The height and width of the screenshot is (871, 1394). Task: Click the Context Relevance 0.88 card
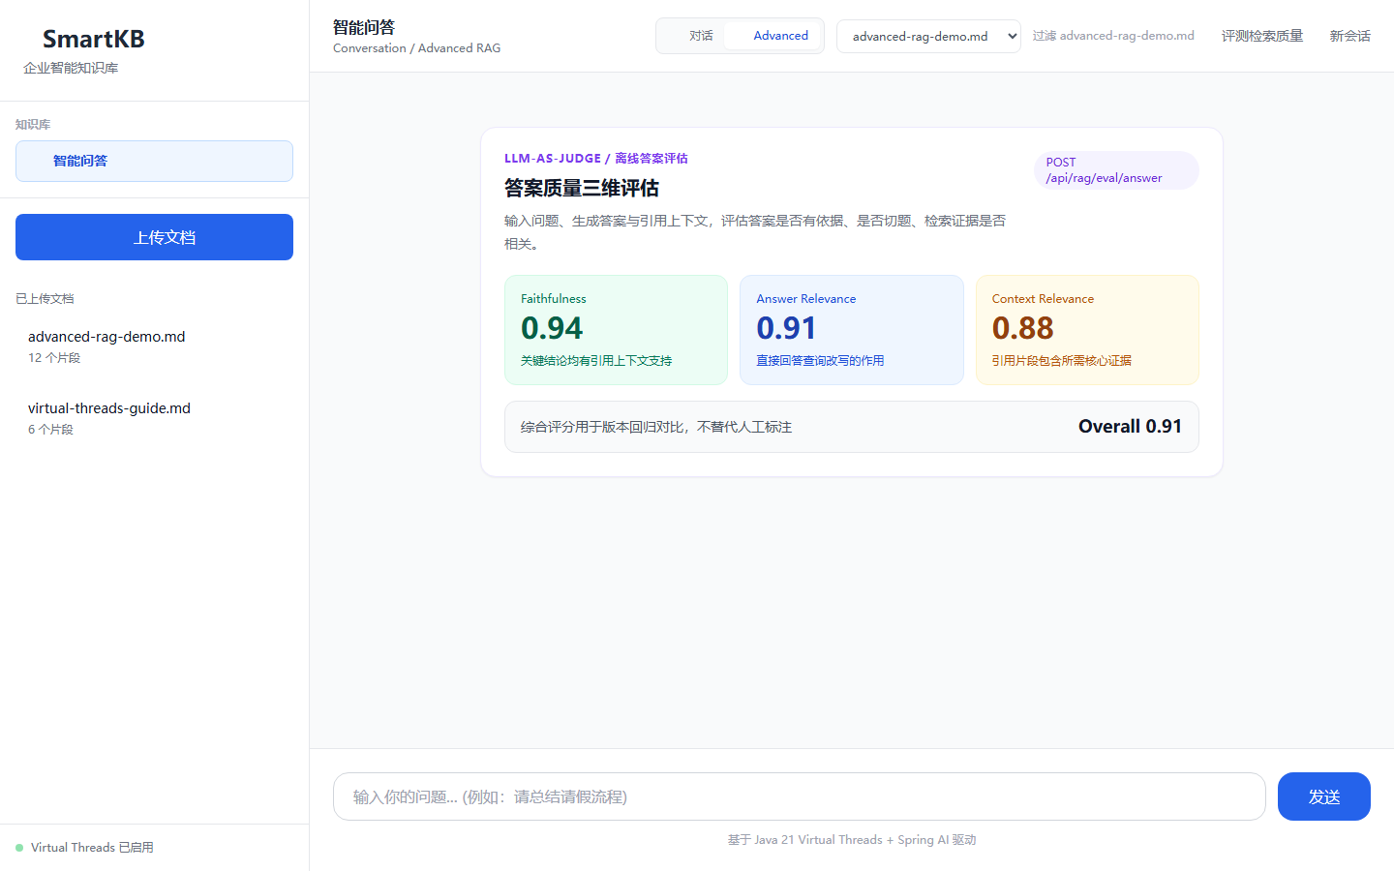point(1087,330)
